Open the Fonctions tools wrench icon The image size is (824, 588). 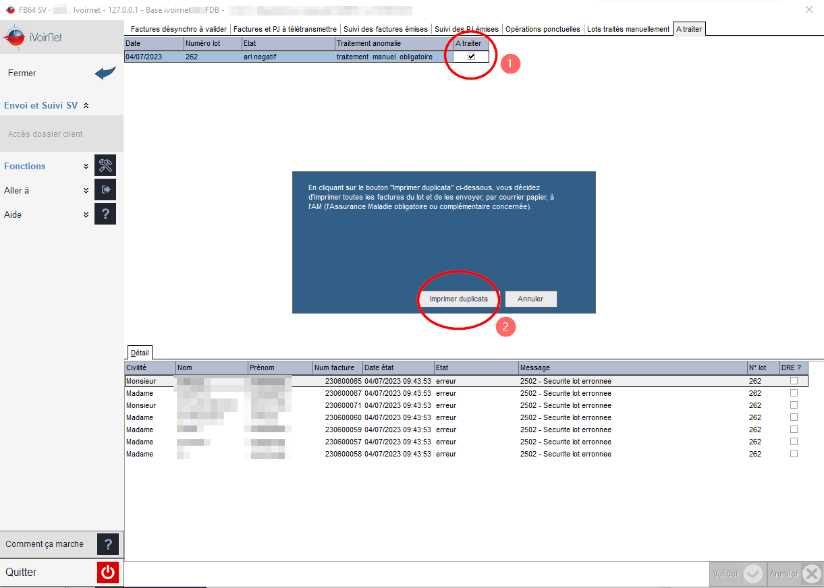click(105, 165)
